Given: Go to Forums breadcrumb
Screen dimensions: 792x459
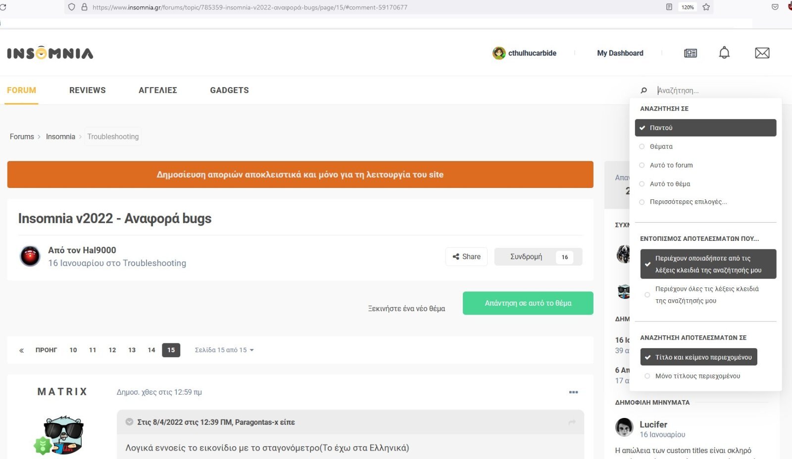Looking at the screenshot, I should [22, 137].
